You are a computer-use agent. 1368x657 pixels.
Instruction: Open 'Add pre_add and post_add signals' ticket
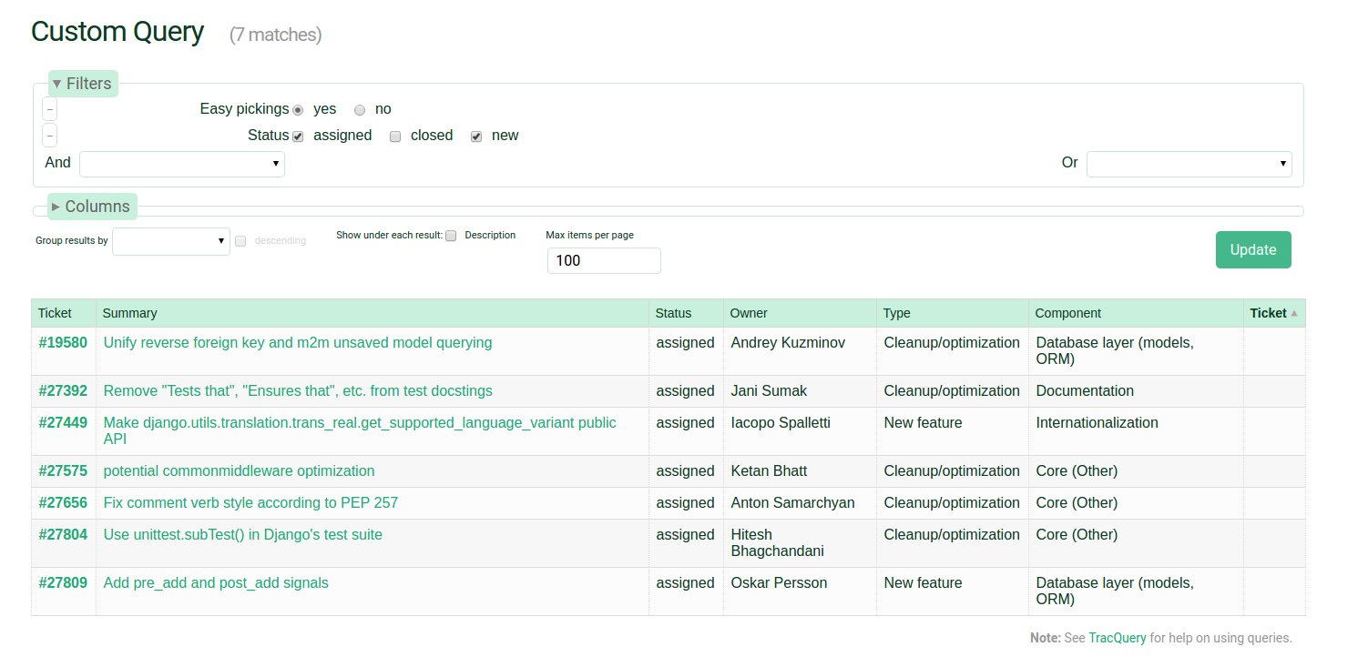216,583
